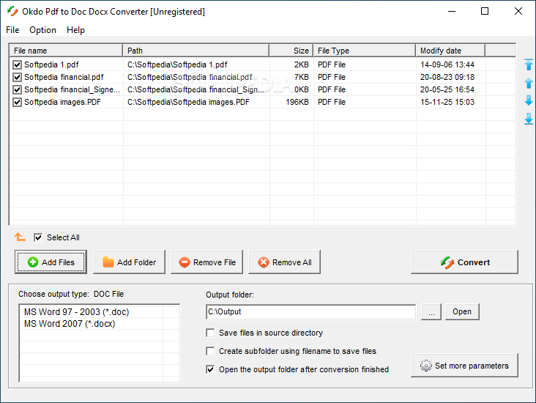Select MS Word 97 - 2003 (*.doc) output type
This screenshot has height=403, width=536.
[77, 312]
